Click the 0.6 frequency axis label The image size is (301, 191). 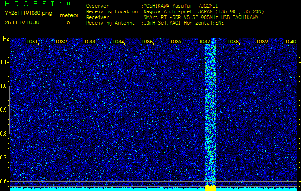[4, 181]
